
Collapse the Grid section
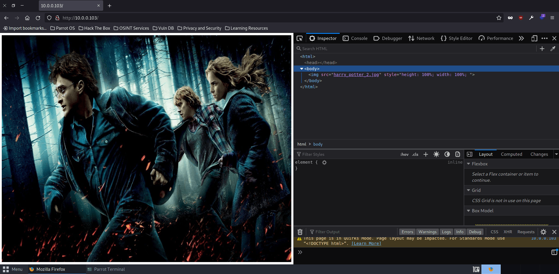tap(468, 190)
